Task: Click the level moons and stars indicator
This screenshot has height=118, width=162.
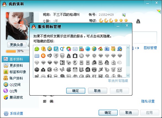Action: tap(113, 20)
